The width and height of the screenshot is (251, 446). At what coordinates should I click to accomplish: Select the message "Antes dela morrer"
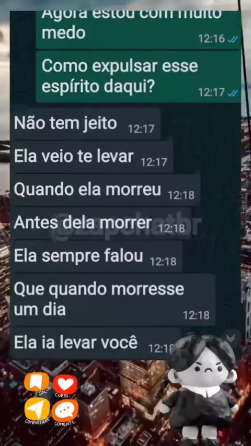click(x=101, y=223)
